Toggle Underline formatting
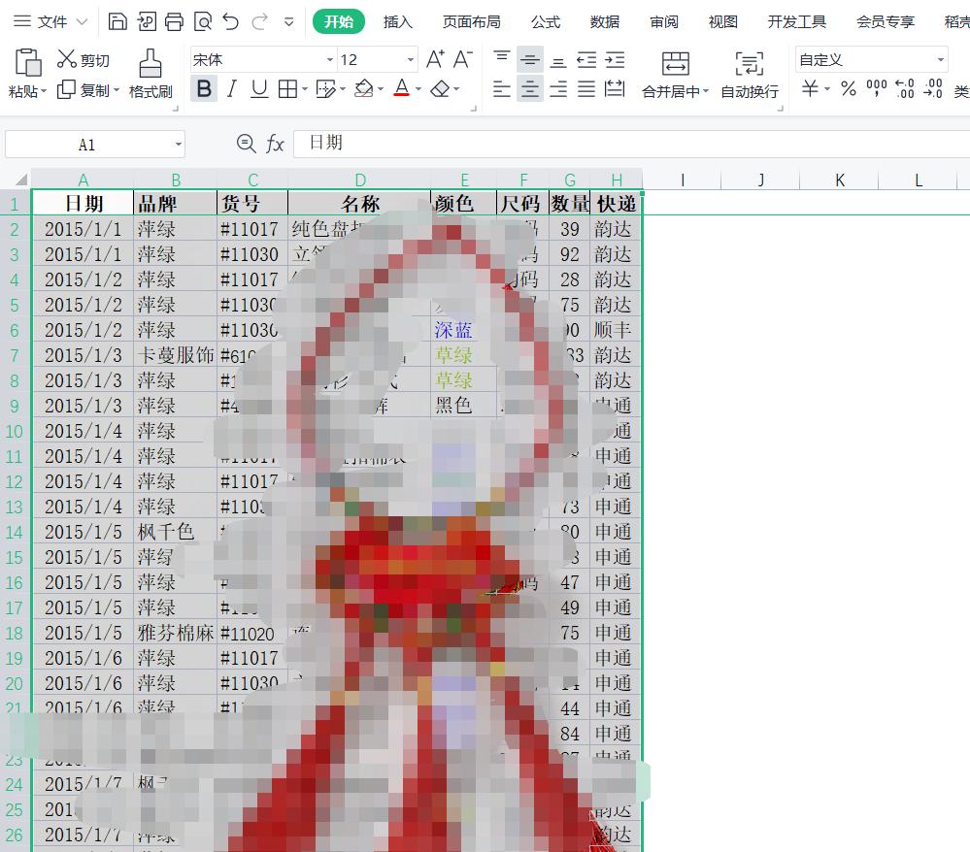 (x=259, y=89)
